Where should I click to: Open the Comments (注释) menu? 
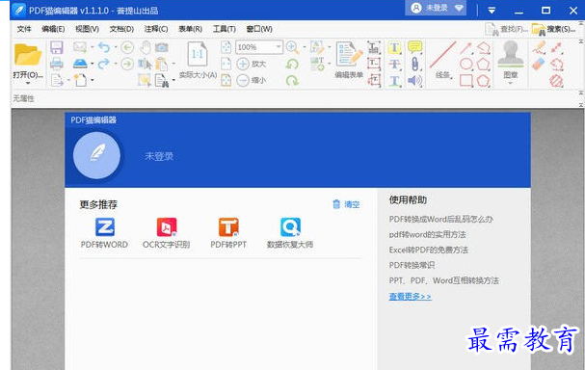pos(156,29)
